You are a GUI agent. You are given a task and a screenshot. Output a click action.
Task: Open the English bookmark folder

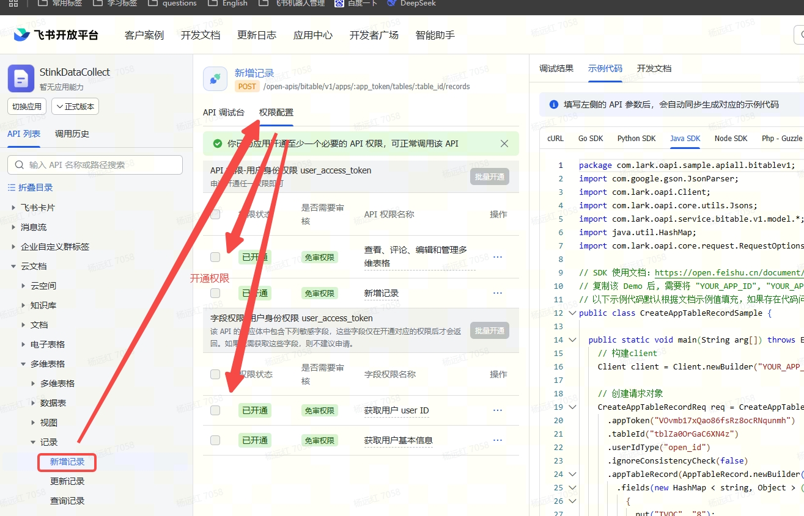tap(227, 3)
